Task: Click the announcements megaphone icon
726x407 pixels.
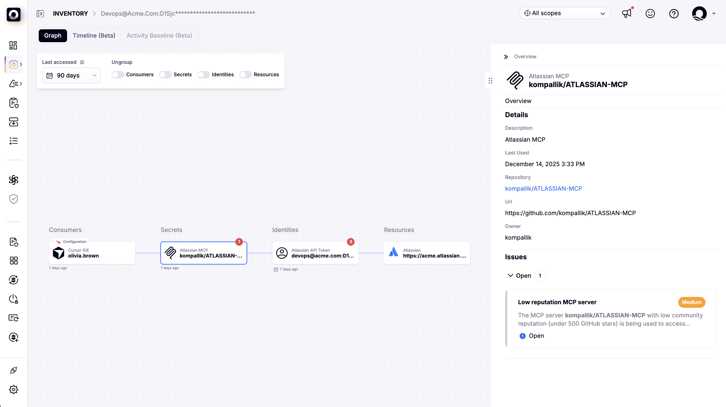Action: 626,13
